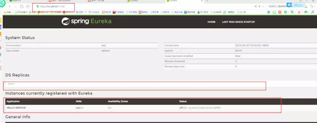
Task: Click the undo closed-tab arrow icon
Action: [x=312, y=6]
